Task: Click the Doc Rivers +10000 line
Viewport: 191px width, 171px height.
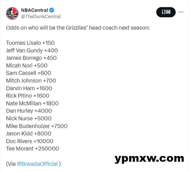Action: (30, 141)
